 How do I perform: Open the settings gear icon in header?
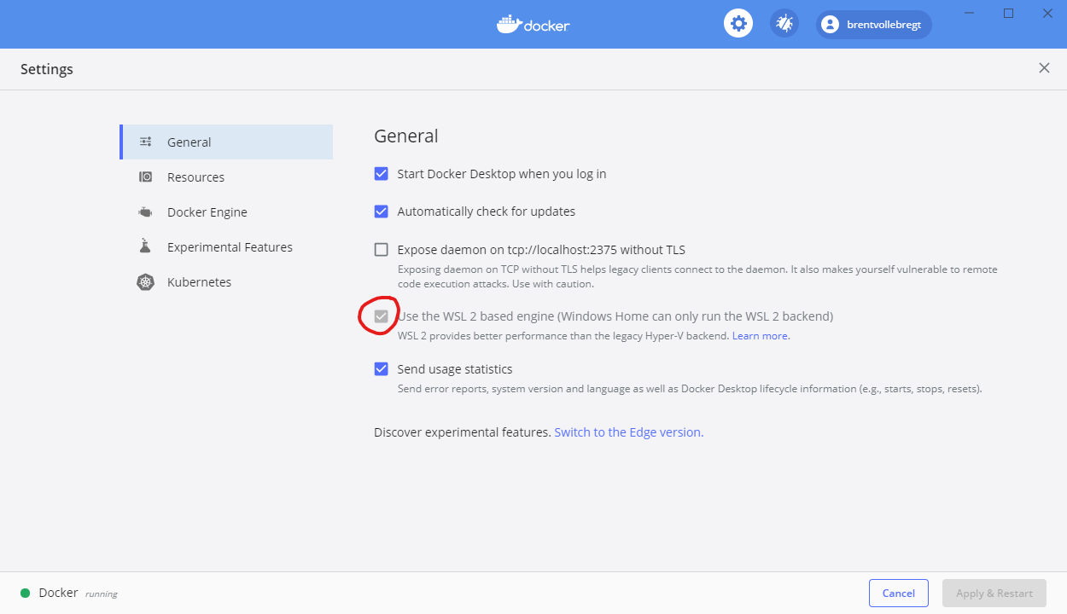pos(738,23)
